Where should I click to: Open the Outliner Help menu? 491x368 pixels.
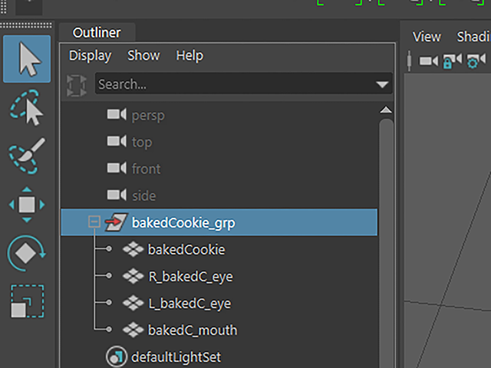(x=189, y=56)
